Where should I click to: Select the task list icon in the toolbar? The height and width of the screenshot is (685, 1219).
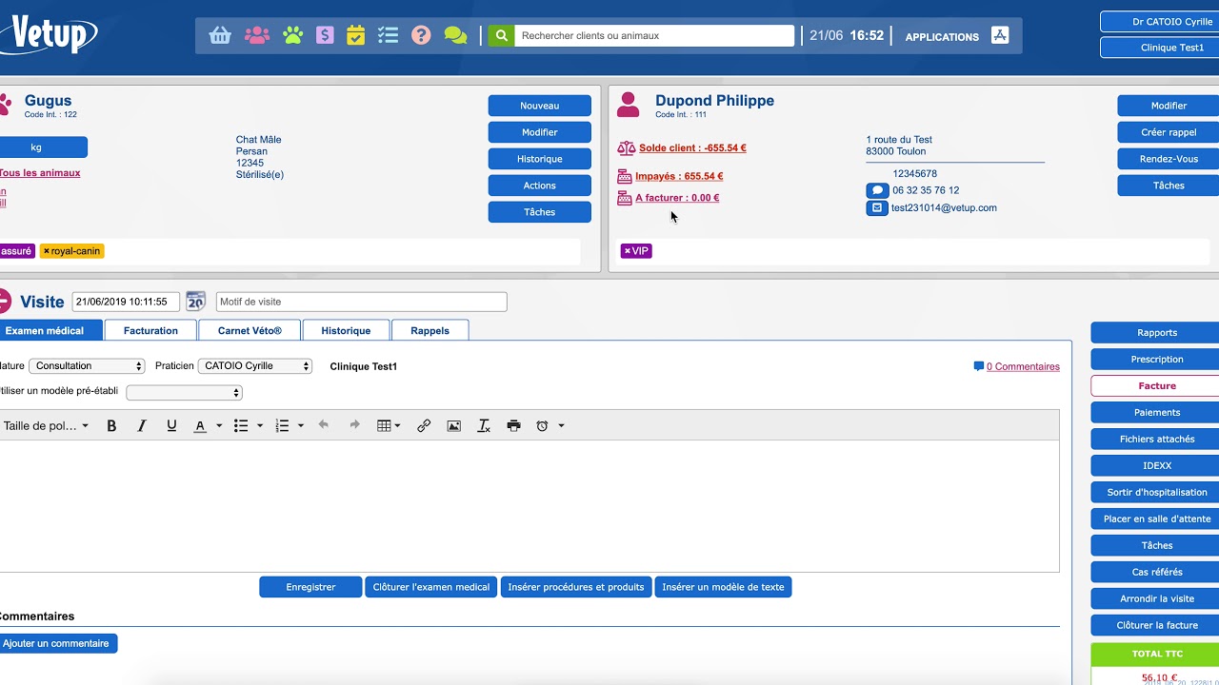coord(388,34)
